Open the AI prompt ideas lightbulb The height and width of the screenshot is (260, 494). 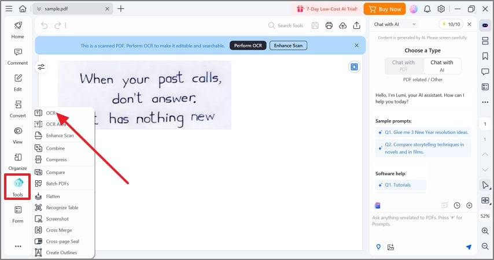pyautogui.click(x=378, y=247)
